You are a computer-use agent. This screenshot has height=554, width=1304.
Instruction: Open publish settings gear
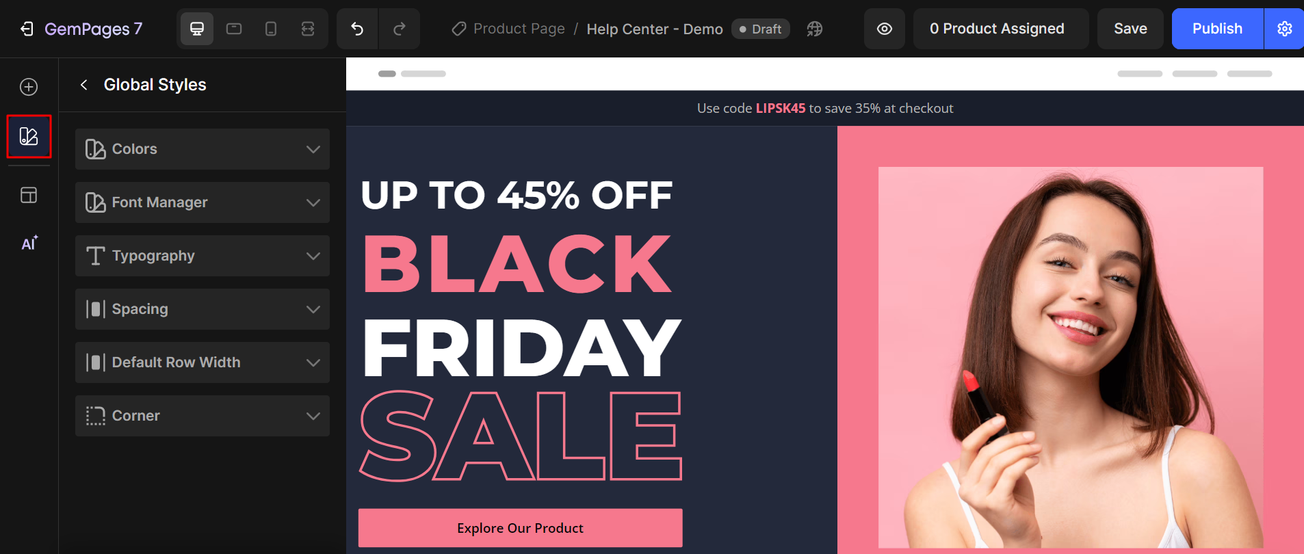[1284, 29]
